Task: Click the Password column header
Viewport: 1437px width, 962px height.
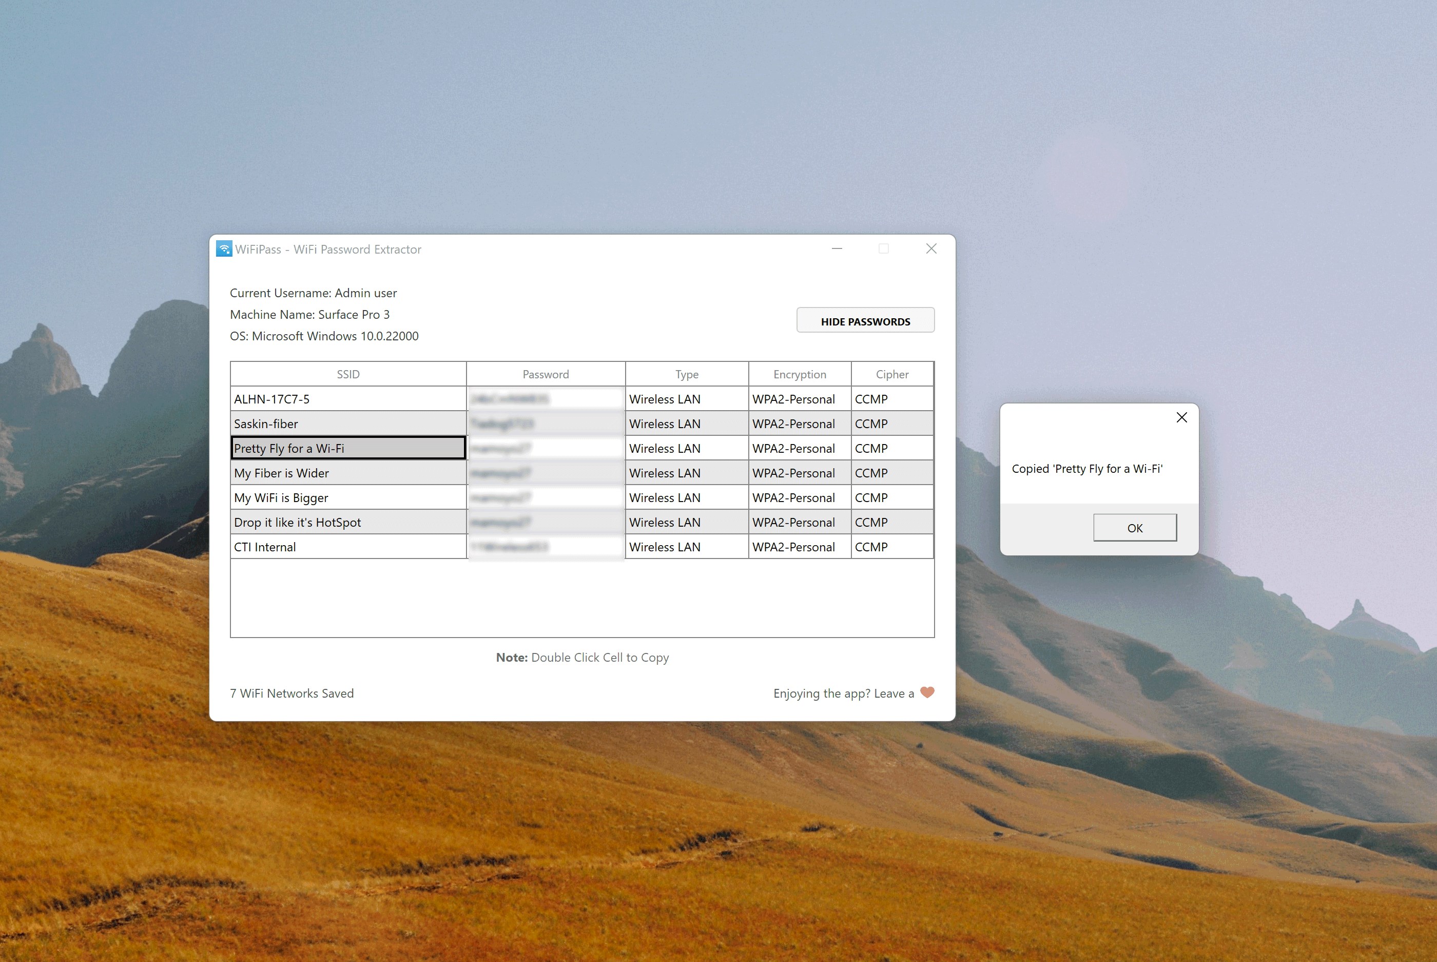Action: pyautogui.click(x=545, y=374)
